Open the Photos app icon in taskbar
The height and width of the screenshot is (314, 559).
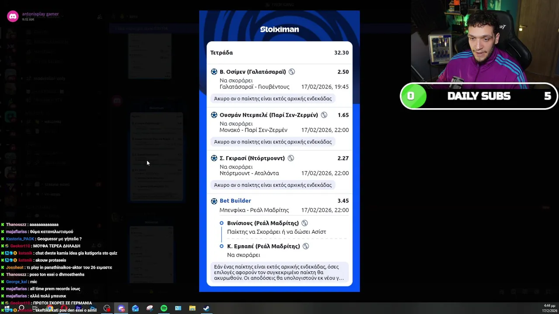click(178, 308)
